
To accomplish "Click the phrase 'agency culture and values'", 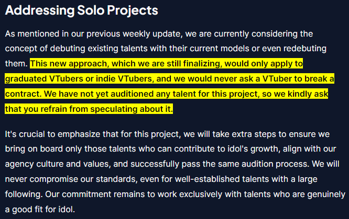I will tap(58, 164).
